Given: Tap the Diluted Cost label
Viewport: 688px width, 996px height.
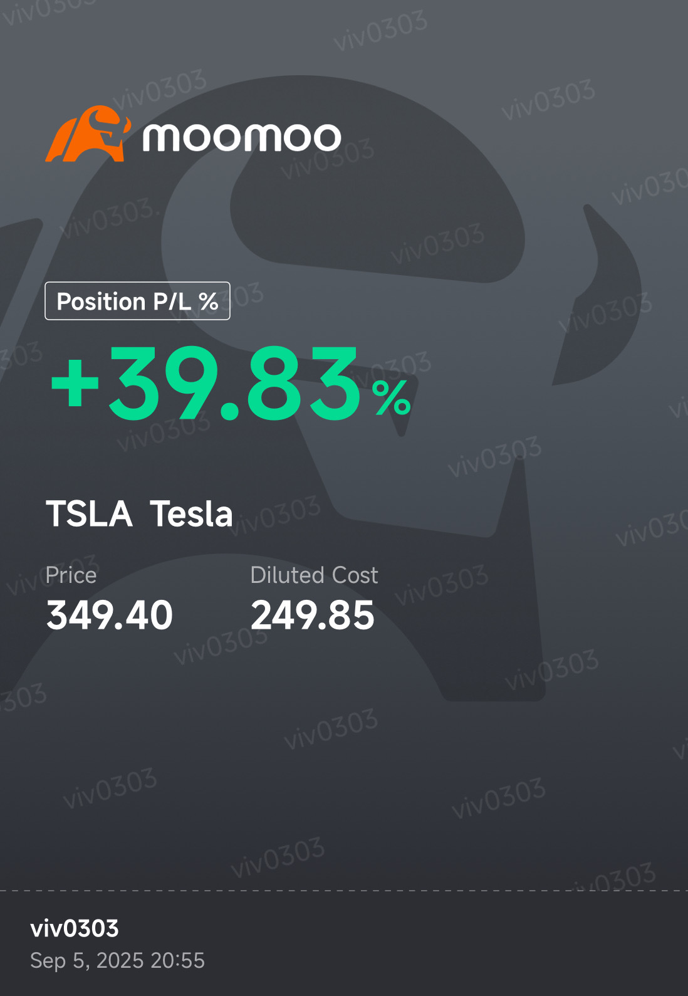Looking at the screenshot, I should click(x=314, y=575).
